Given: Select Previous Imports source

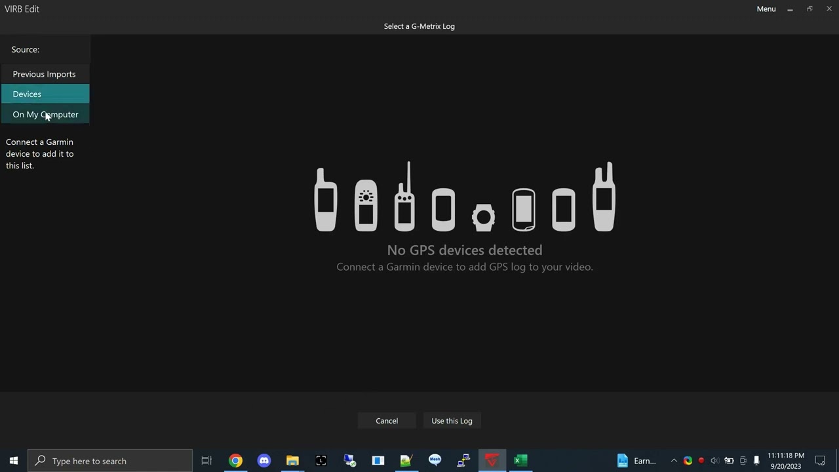Looking at the screenshot, I should click(x=45, y=74).
